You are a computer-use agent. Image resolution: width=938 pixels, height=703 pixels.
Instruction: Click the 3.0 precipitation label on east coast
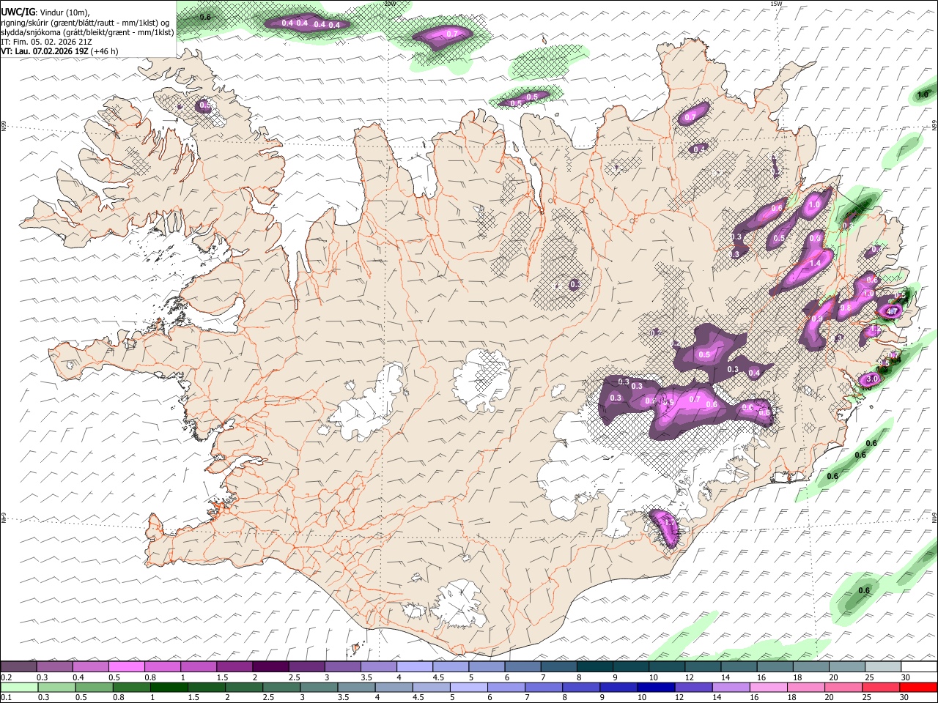pyautogui.click(x=872, y=379)
